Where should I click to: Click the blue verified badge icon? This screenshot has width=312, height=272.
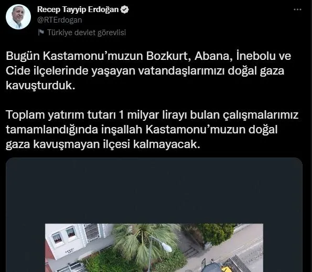click(125, 9)
